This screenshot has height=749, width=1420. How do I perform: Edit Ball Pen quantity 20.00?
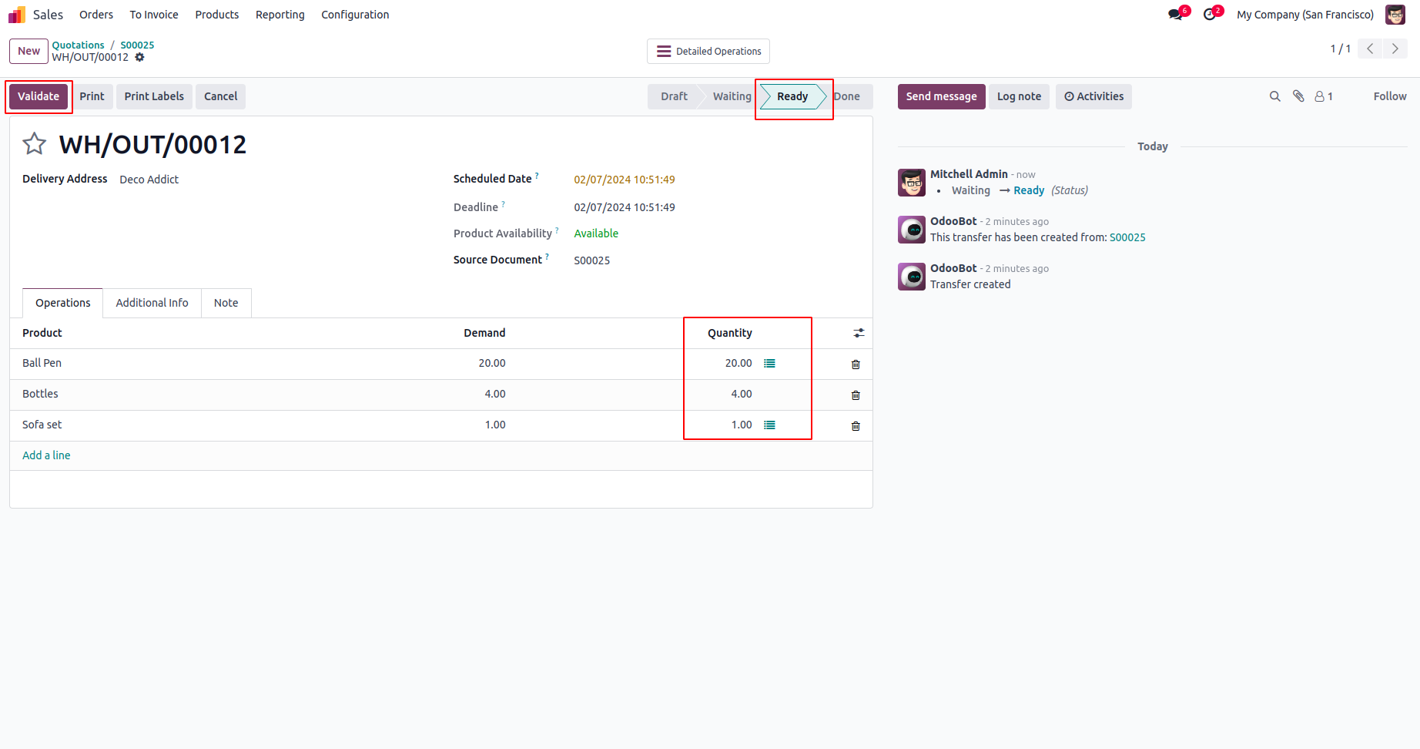point(738,363)
